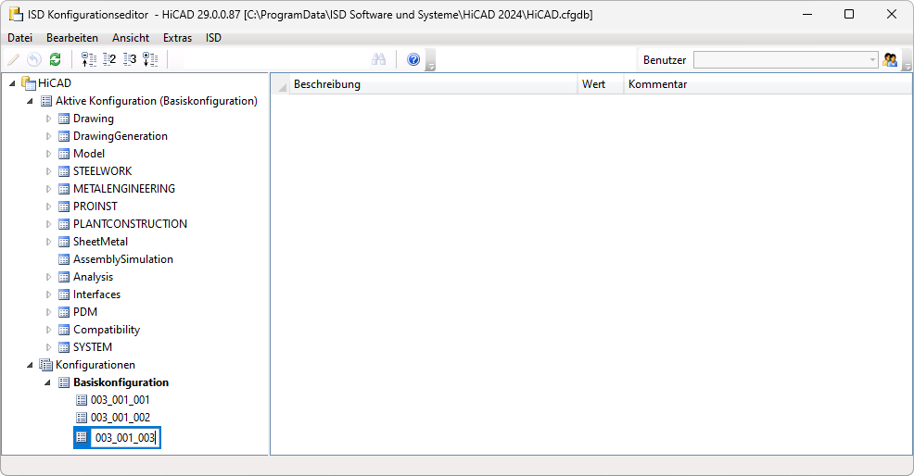Select the DrawingGeneration tree item

tap(121, 136)
